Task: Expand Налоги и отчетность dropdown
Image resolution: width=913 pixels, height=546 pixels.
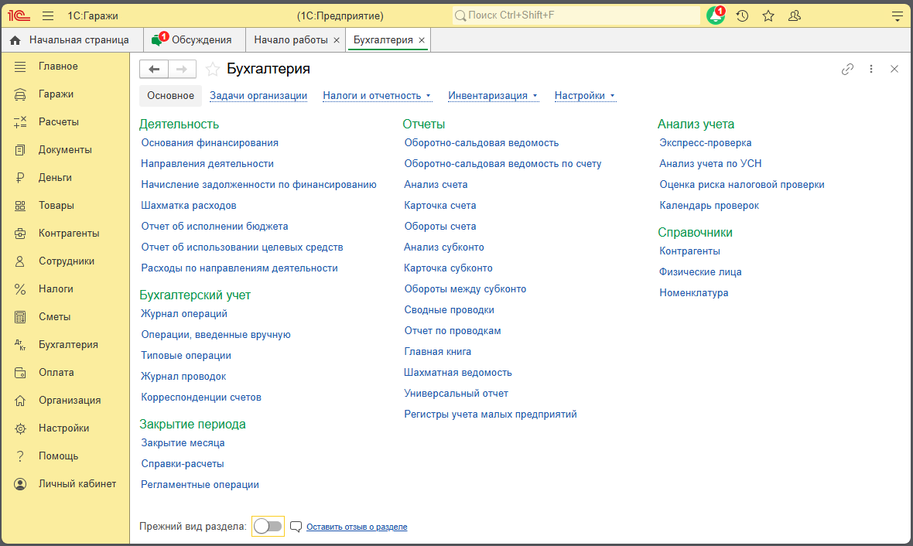Action: (377, 96)
